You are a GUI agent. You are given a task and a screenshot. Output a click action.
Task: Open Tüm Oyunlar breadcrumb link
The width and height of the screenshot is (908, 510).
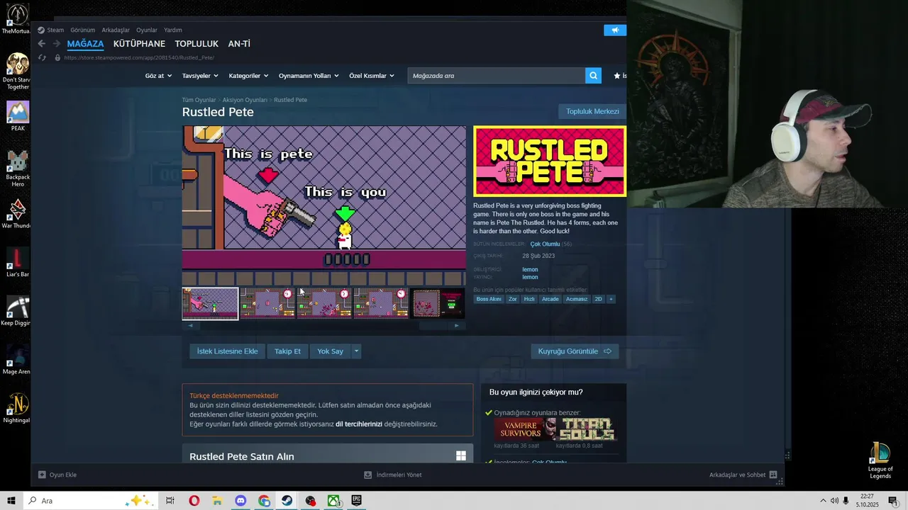click(x=199, y=100)
